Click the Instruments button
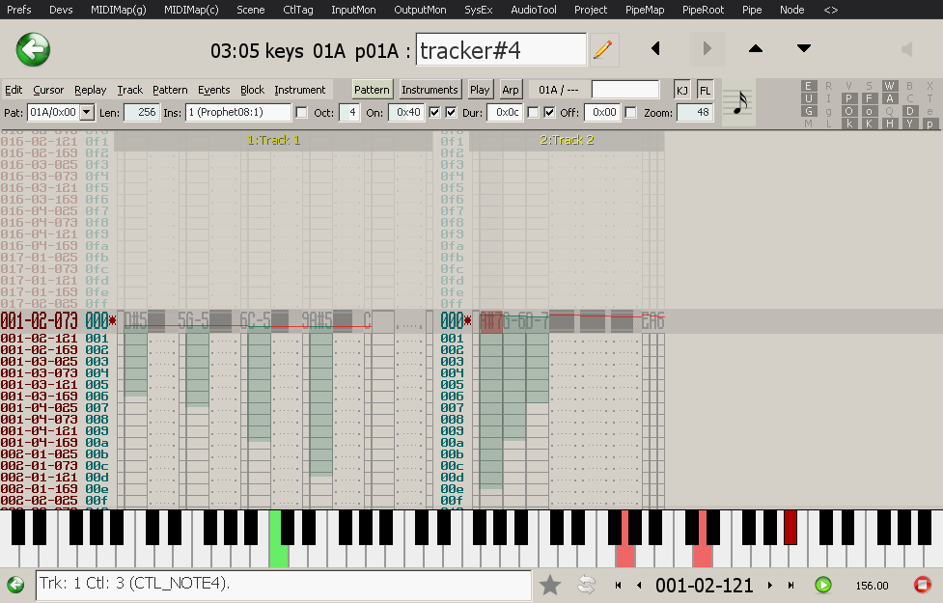943x603 pixels. (x=430, y=90)
